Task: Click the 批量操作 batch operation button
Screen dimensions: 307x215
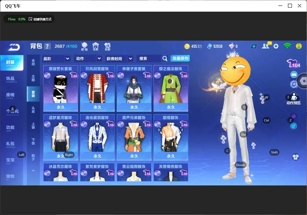Action: pyautogui.click(x=180, y=59)
